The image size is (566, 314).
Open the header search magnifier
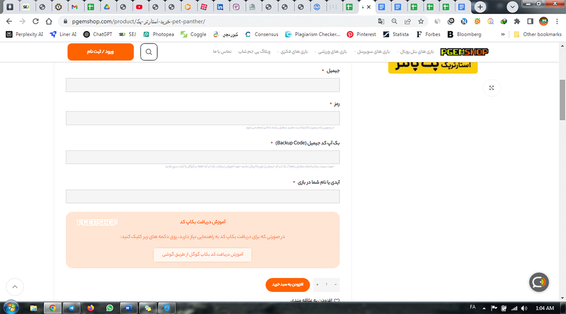(x=148, y=52)
